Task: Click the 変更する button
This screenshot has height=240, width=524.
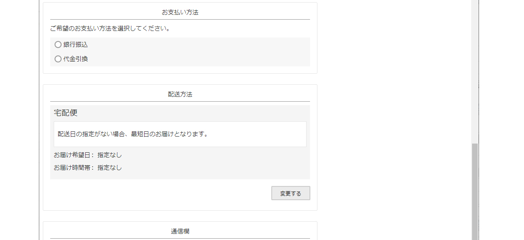Action: click(290, 193)
